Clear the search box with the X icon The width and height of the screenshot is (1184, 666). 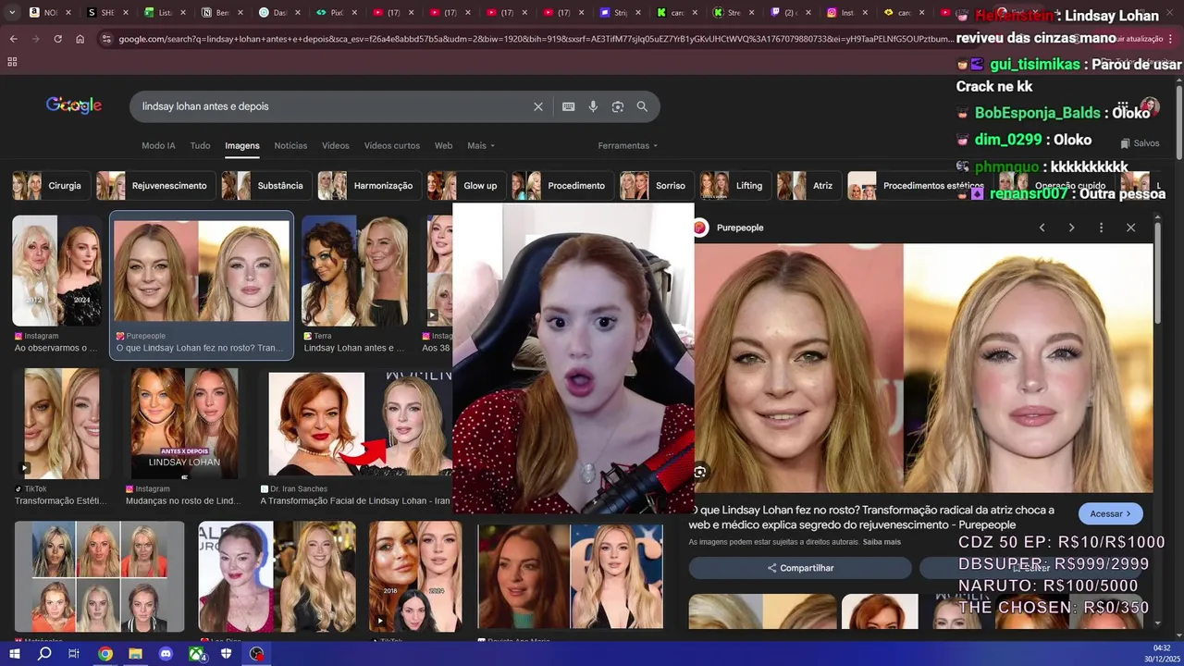pyautogui.click(x=538, y=106)
